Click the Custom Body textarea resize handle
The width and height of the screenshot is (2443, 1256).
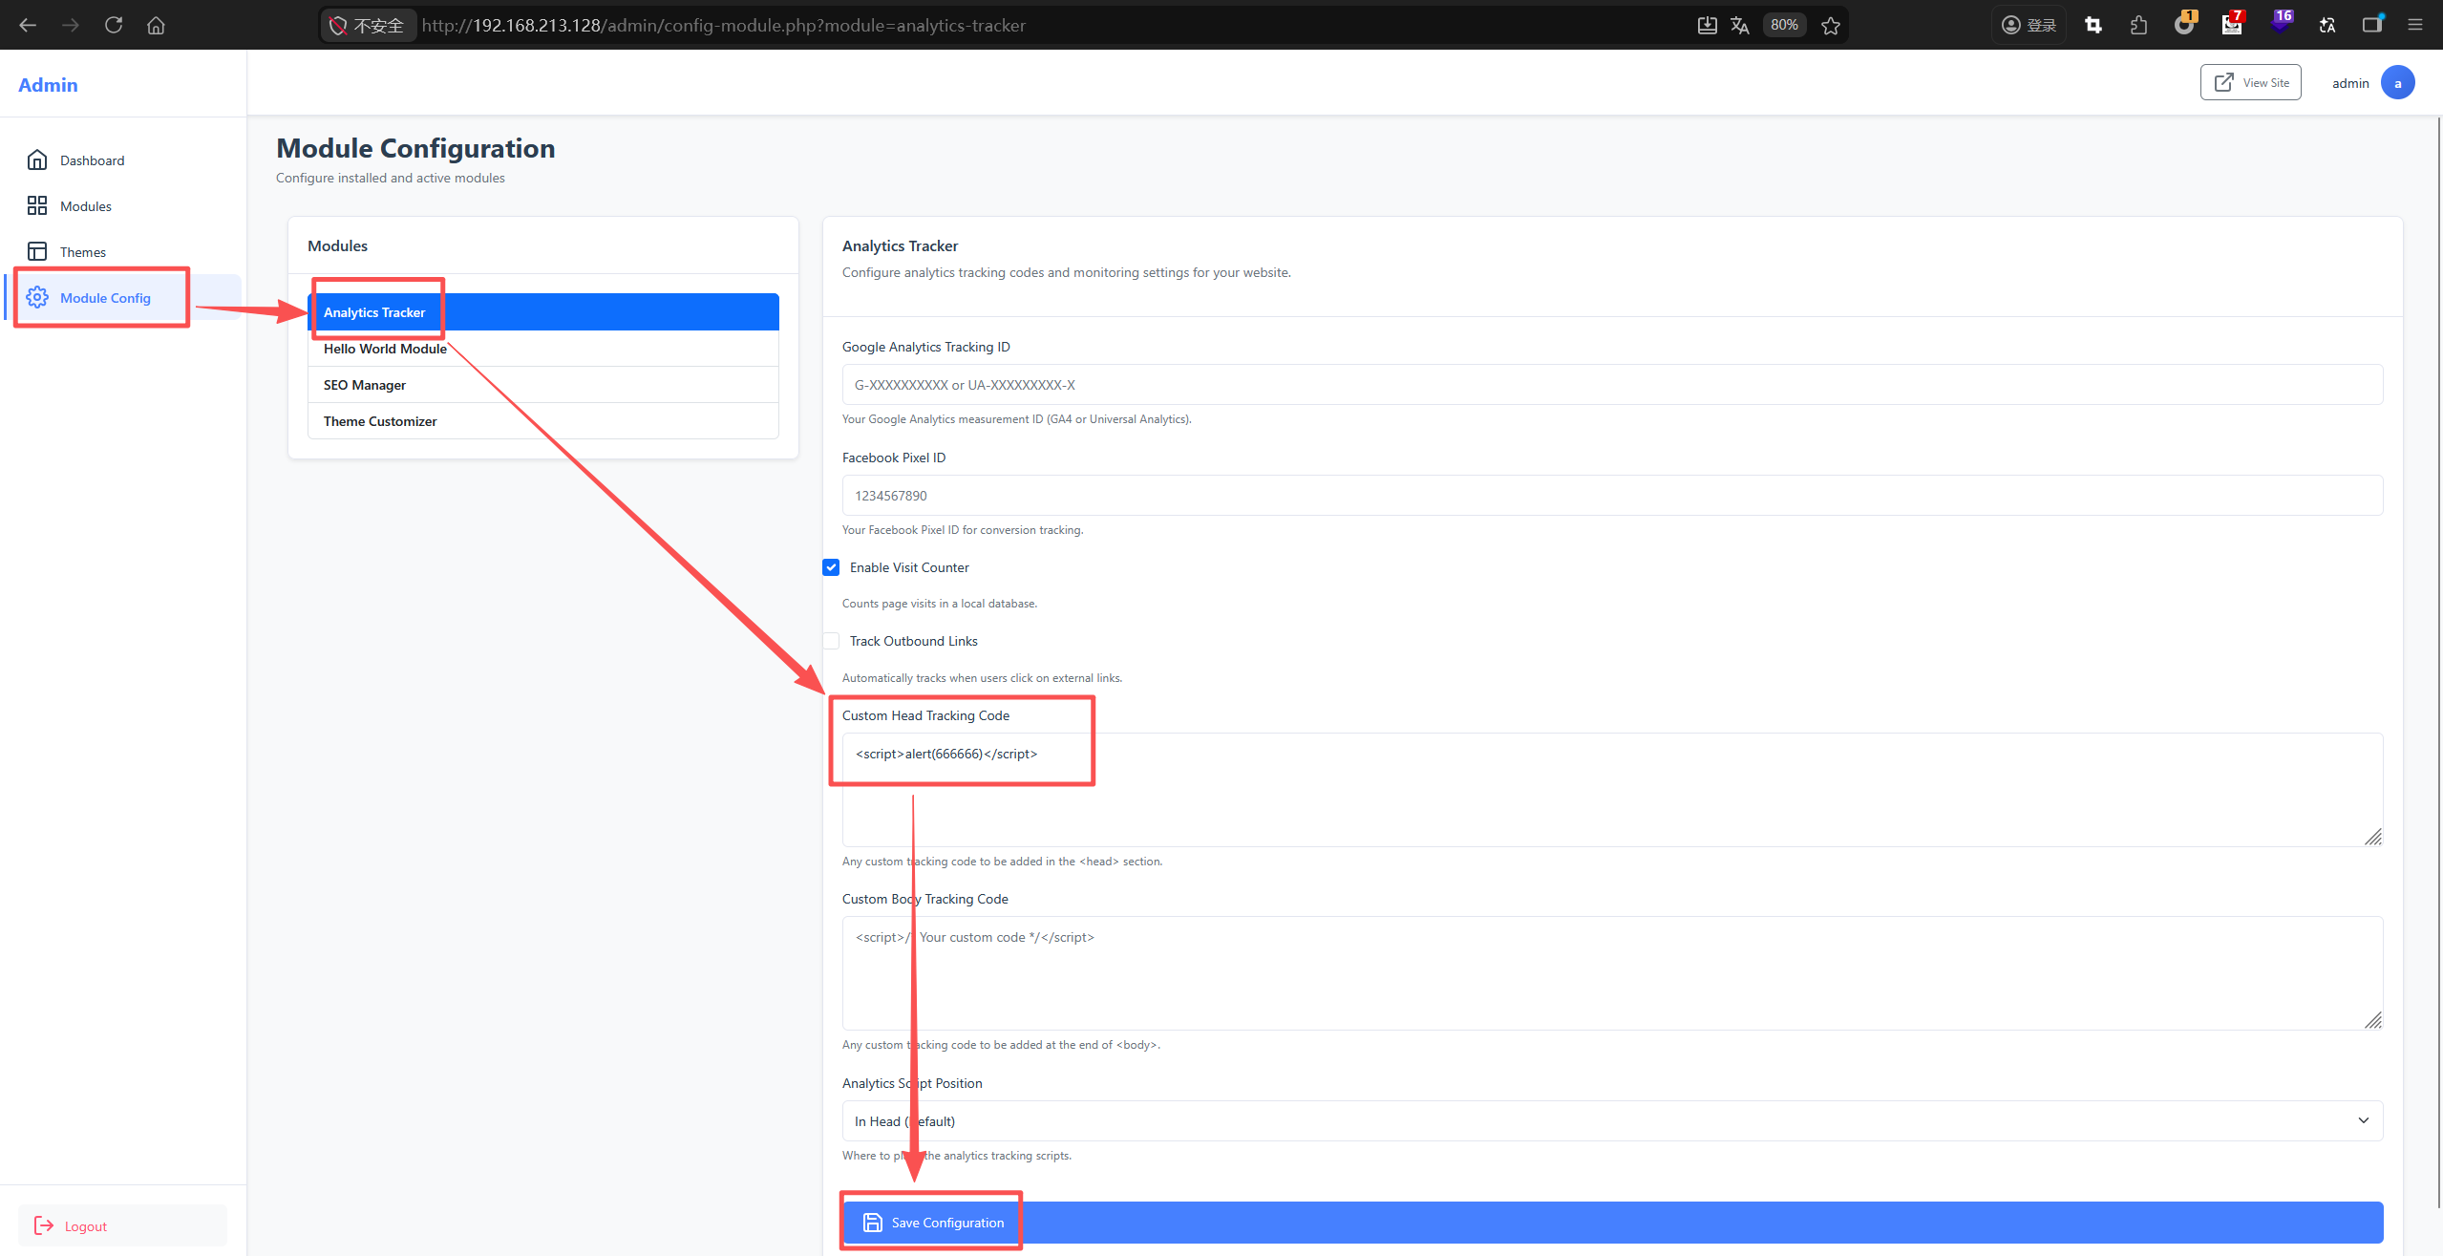tap(2373, 1020)
